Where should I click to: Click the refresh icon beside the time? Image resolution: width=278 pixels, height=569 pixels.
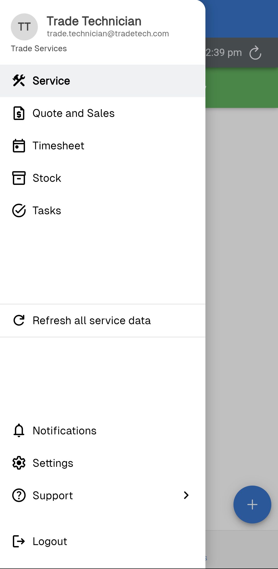(x=255, y=53)
